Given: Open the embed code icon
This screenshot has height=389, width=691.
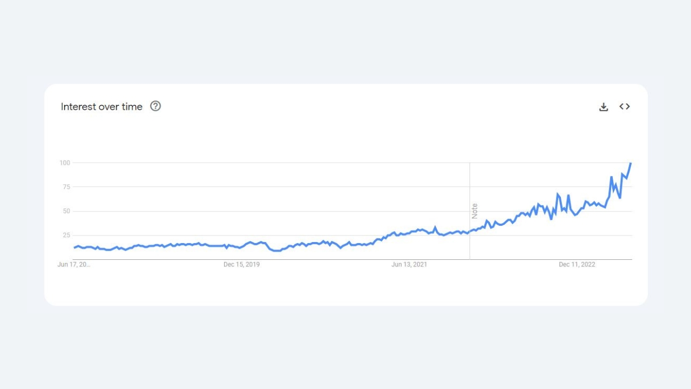Looking at the screenshot, I should [625, 106].
